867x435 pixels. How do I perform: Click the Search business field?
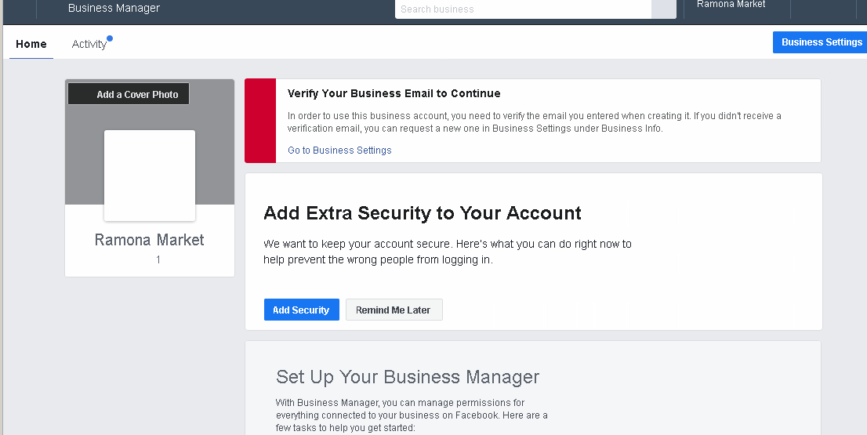523,9
